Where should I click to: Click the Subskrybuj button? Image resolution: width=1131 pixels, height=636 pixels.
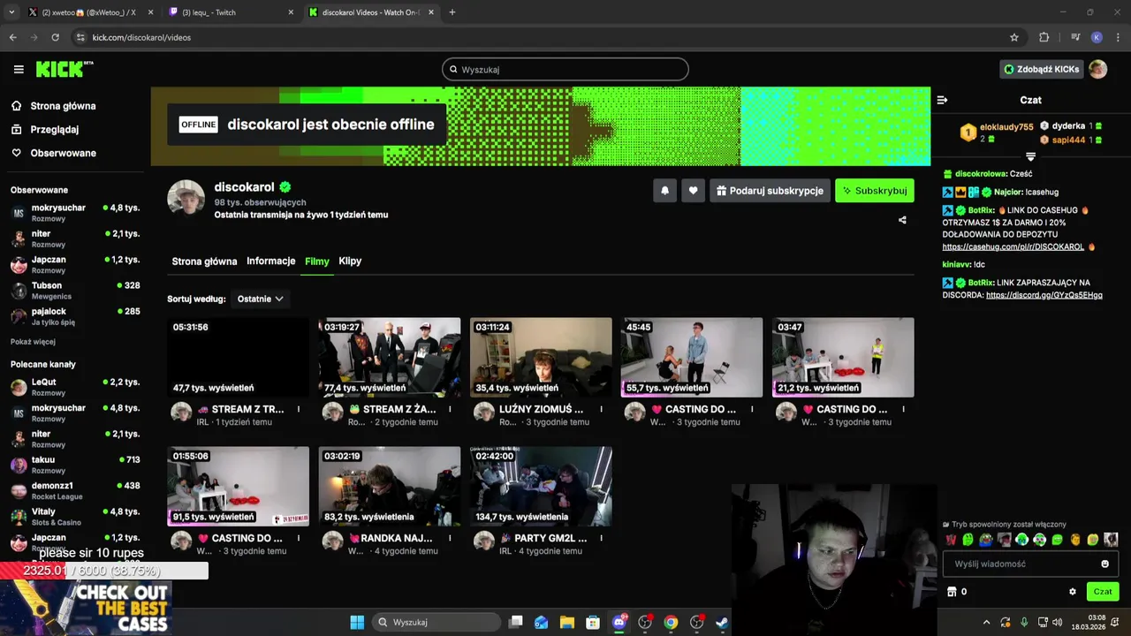pyautogui.click(x=875, y=191)
